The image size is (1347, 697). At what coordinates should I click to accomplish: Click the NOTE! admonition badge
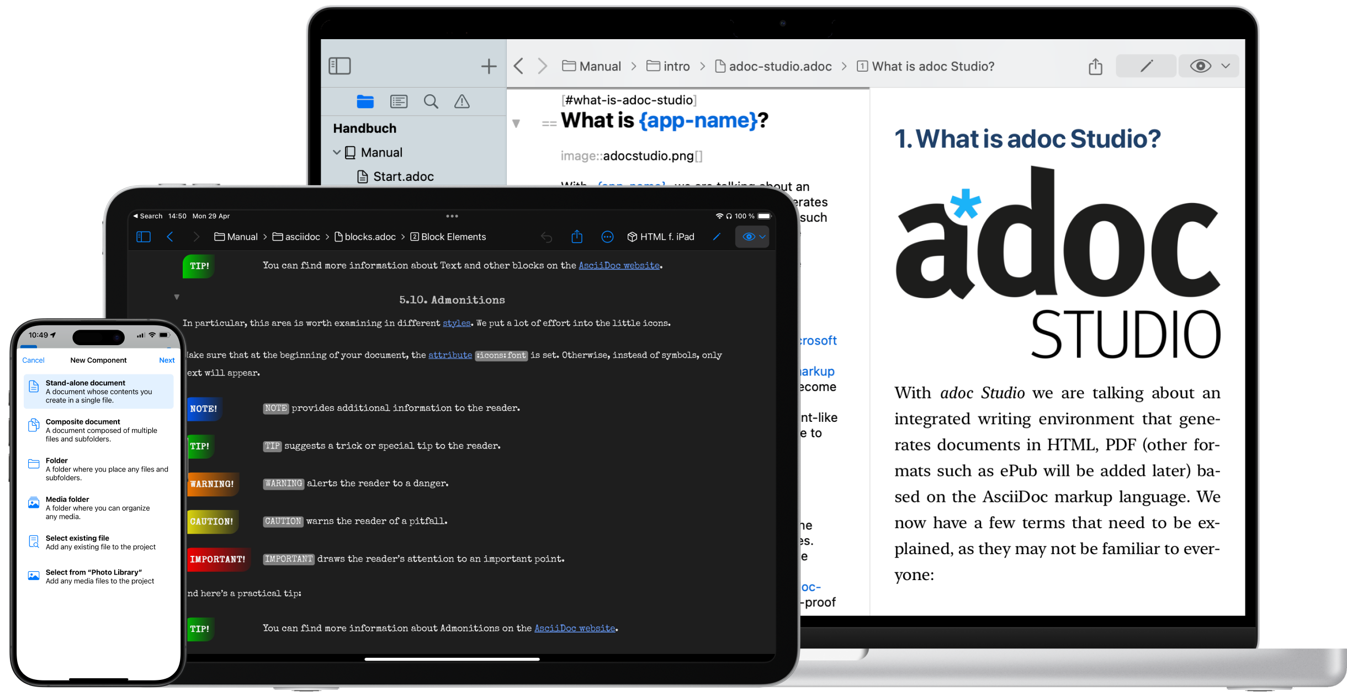[204, 409]
